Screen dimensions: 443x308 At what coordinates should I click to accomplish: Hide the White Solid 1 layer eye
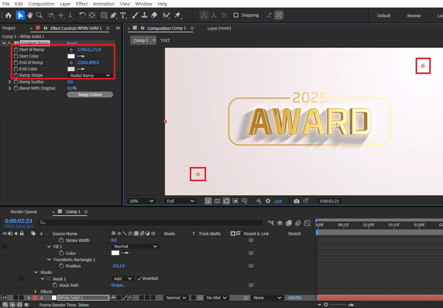[5, 298]
